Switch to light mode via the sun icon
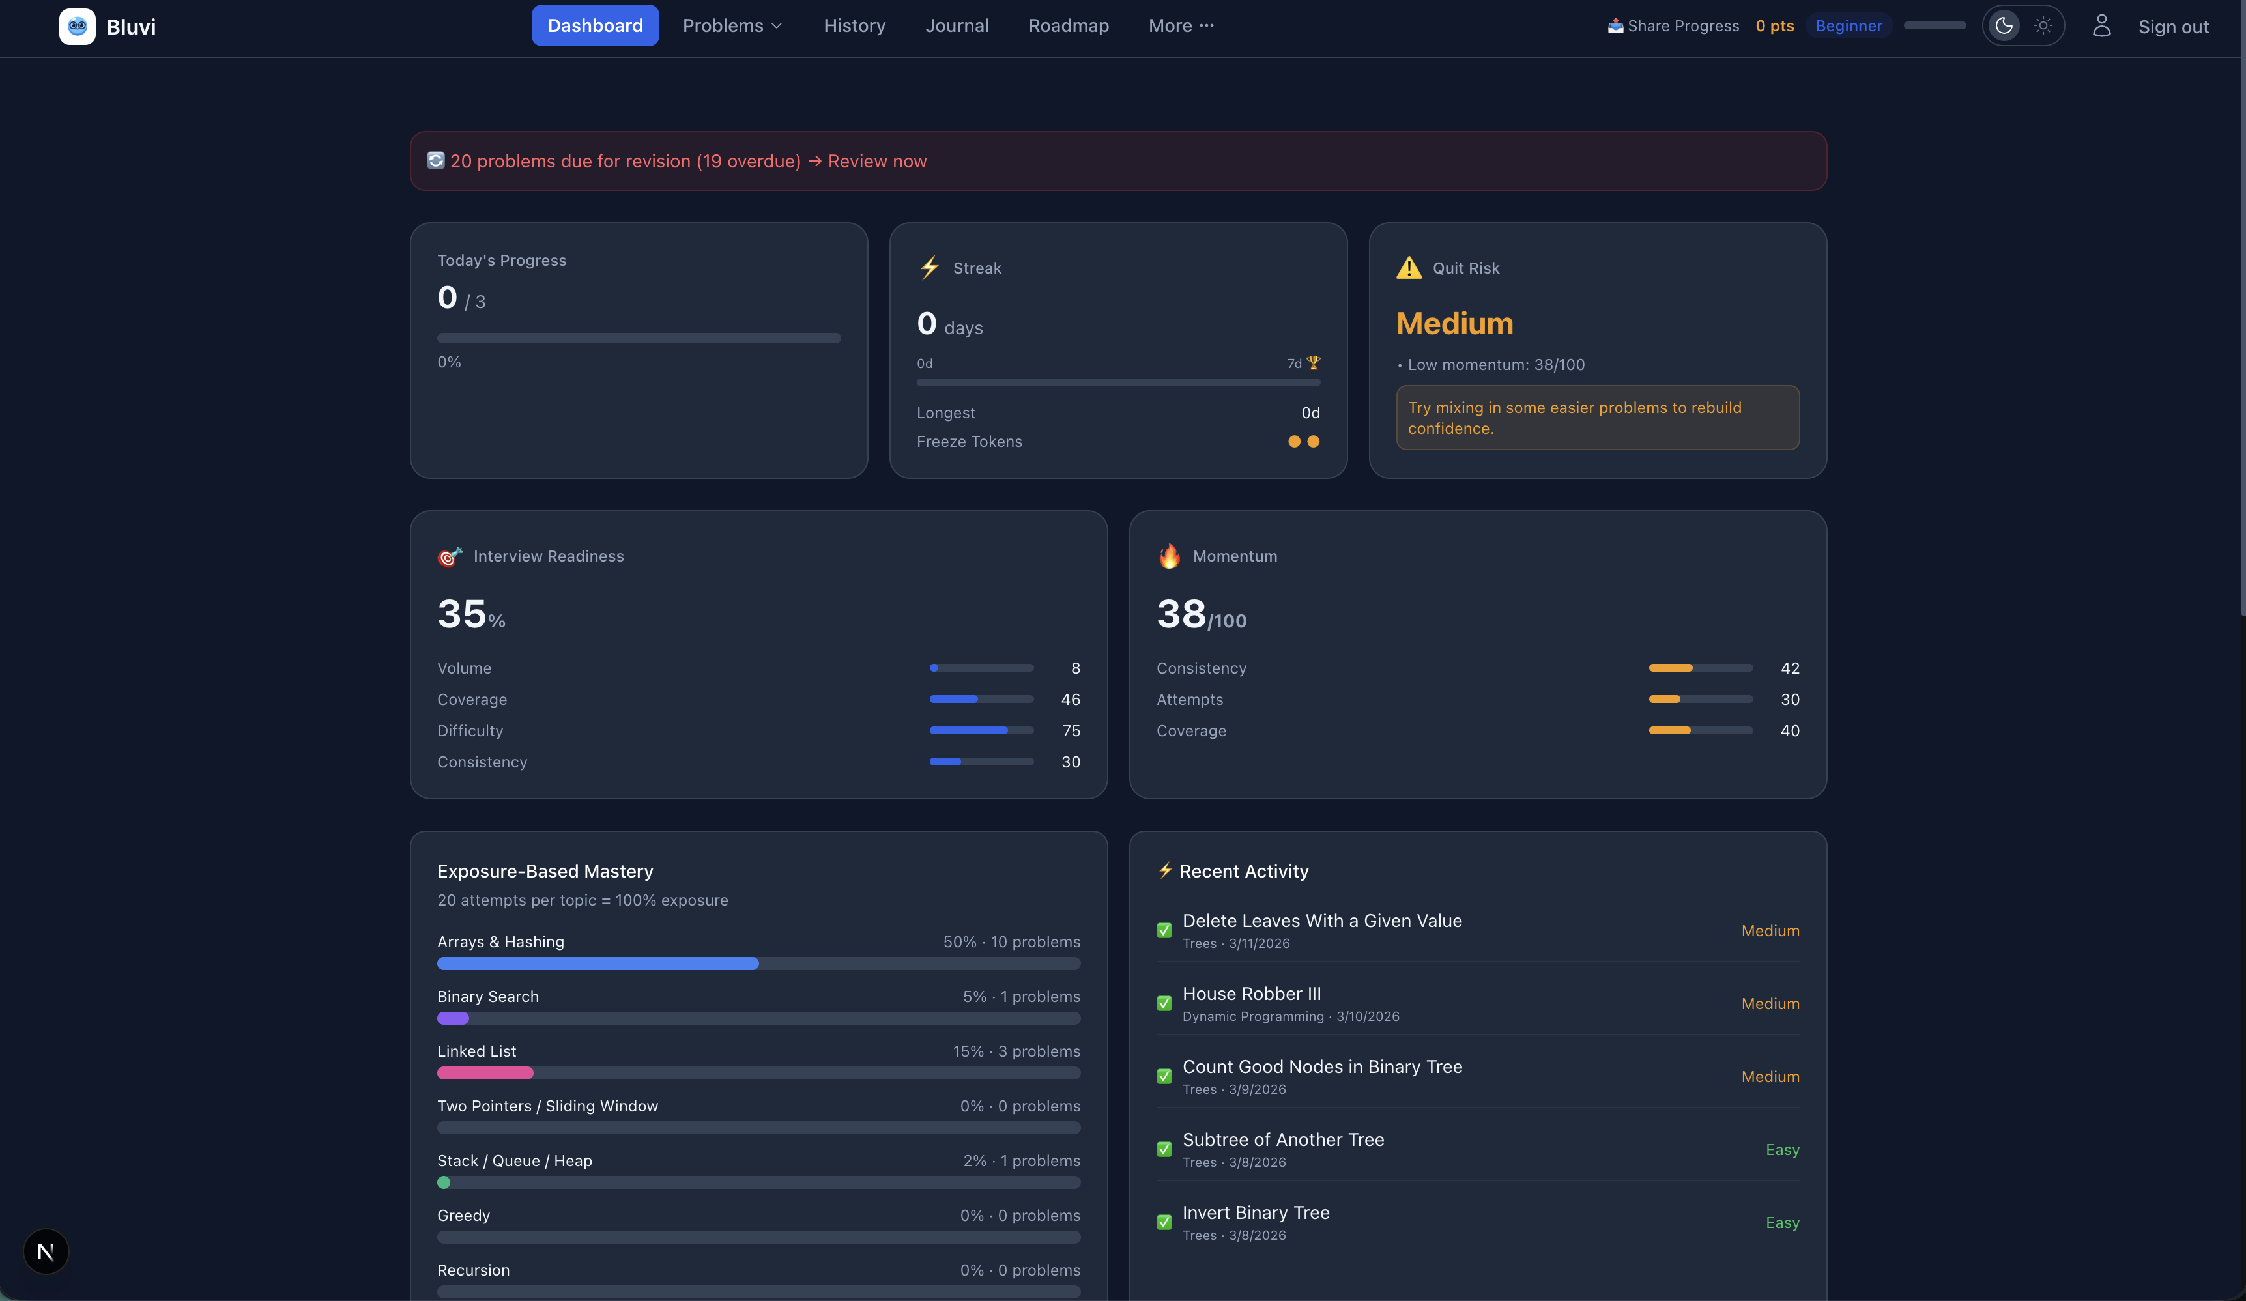The height and width of the screenshot is (1301, 2246). coord(2043,26)
